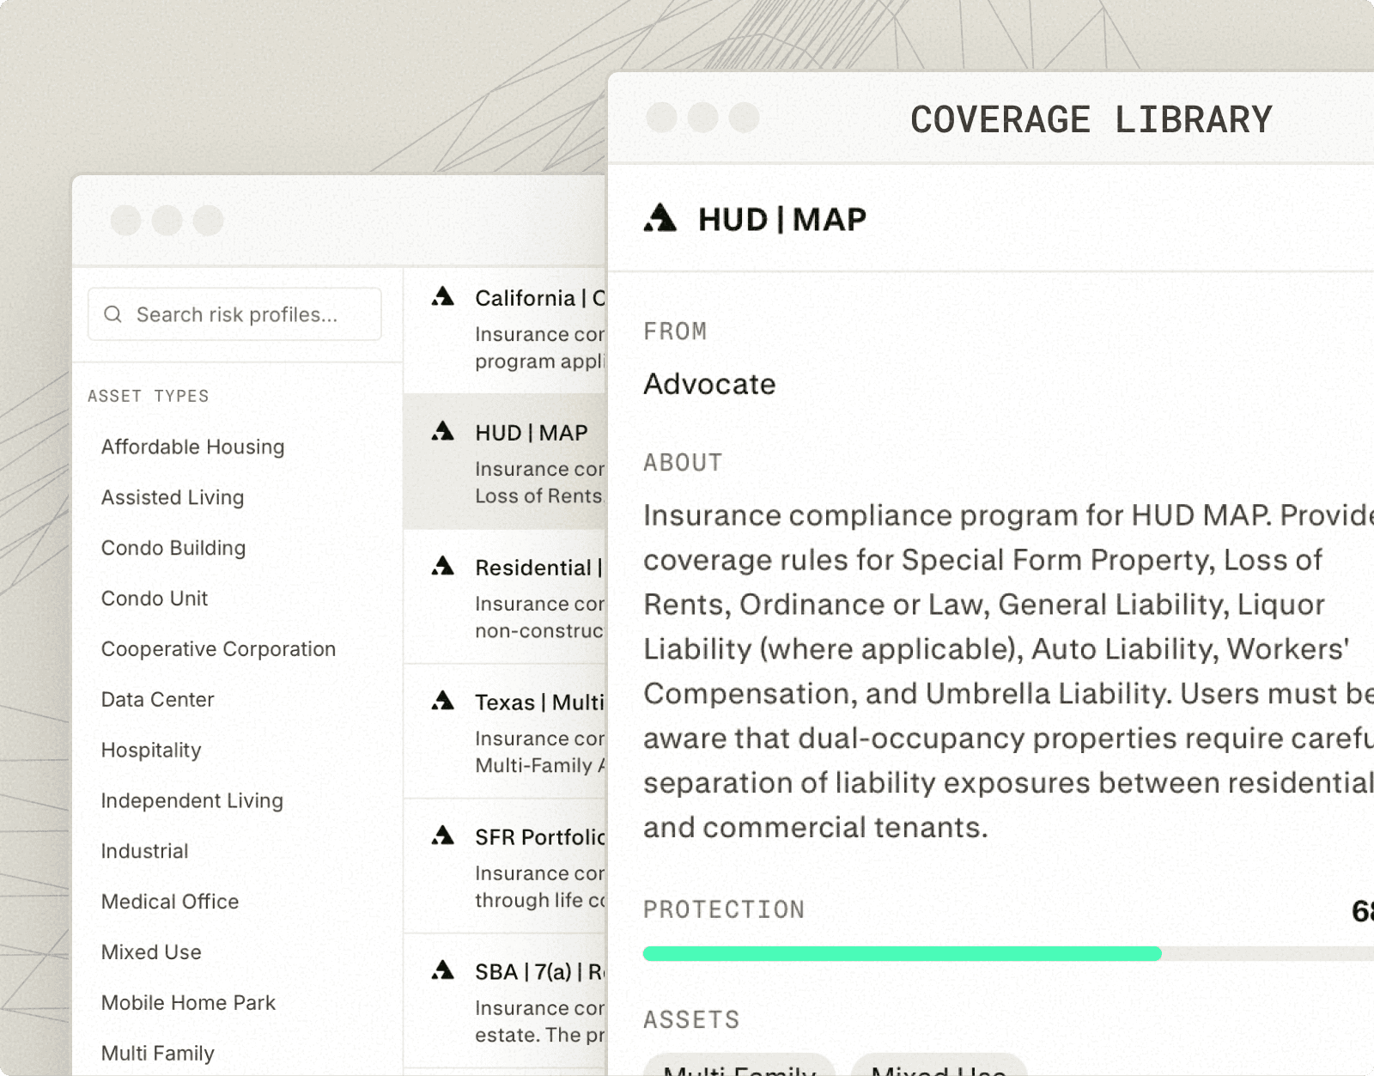
Task: Click the logo icon in Coverage Library HUD | MAP header
Action: [660, 218]
